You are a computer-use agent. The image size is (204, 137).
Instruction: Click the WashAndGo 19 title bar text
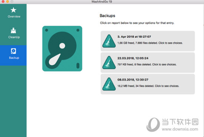102,1
